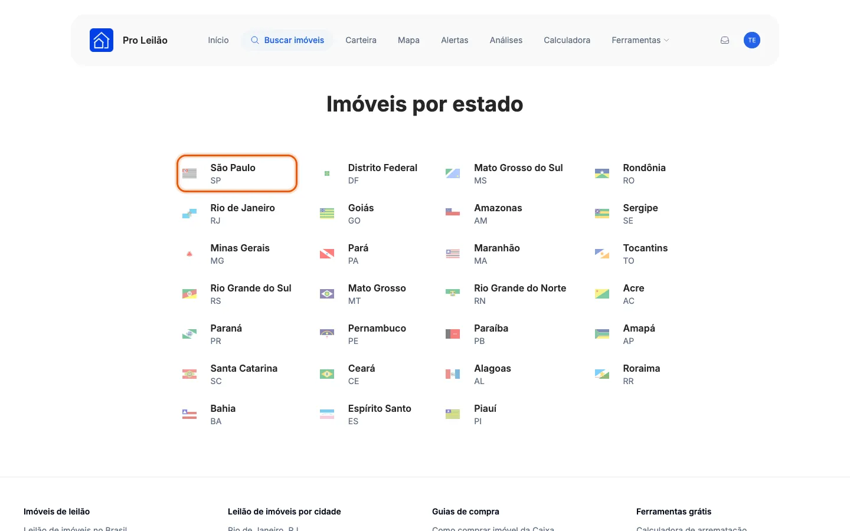850x531 pixels.
Task: Click the Mato Grosso do Sul flag
Action: click(x=453, y=173)
